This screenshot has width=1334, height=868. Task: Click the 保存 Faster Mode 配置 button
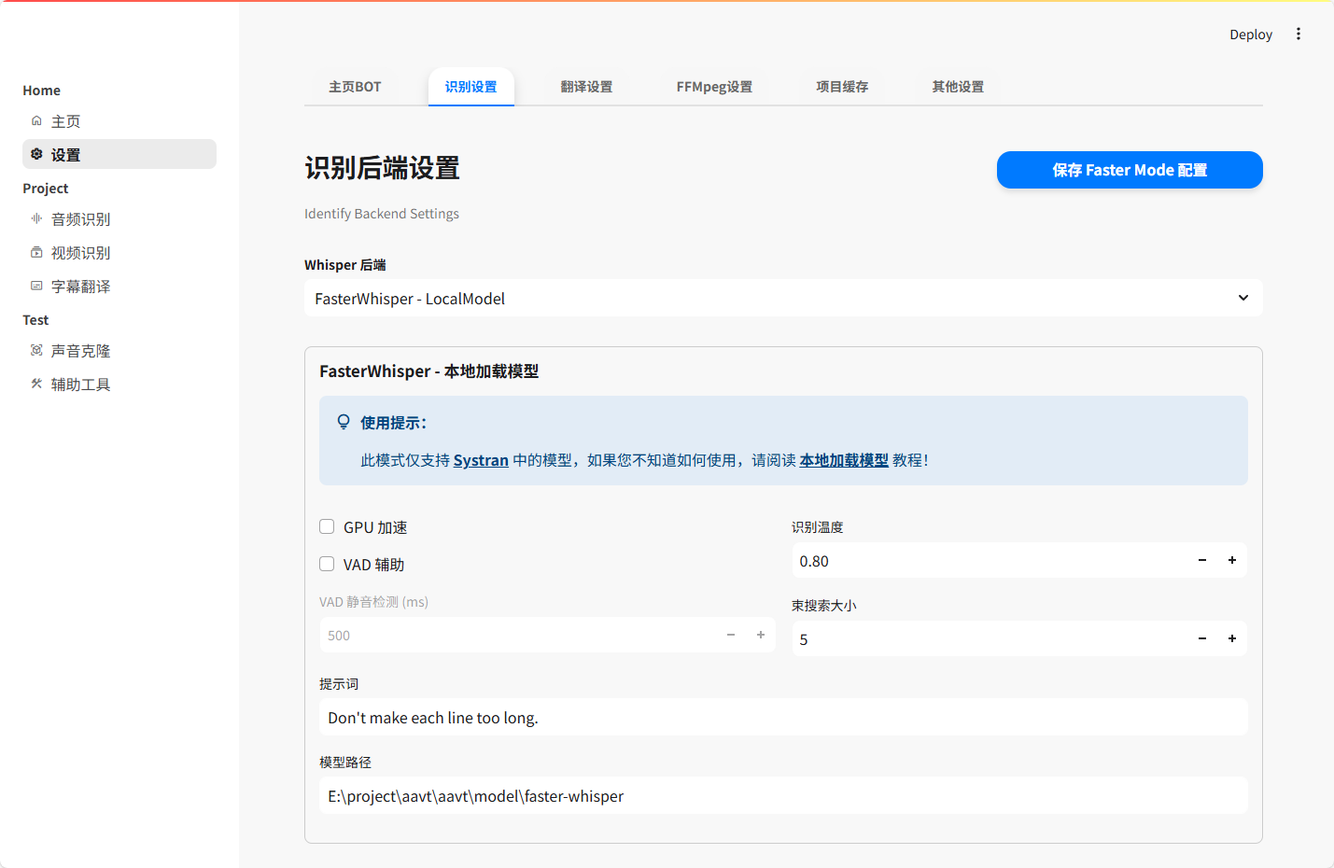pos(1129,170)
